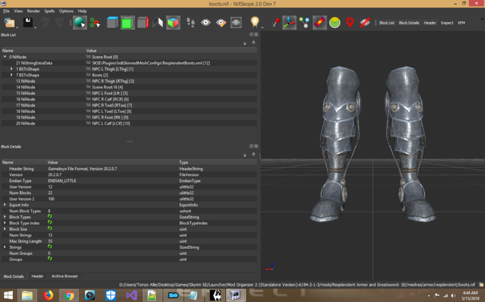The image size is (485, 302).
Task: Click the Save floppy disk icon
Action: 28,23
